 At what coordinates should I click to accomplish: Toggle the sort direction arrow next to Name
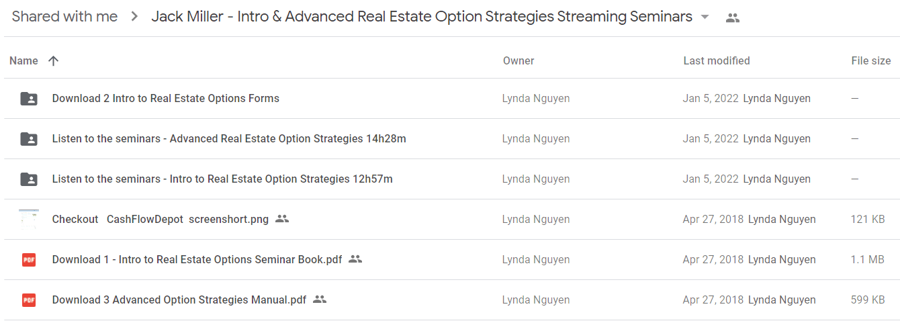coord(54,60)
